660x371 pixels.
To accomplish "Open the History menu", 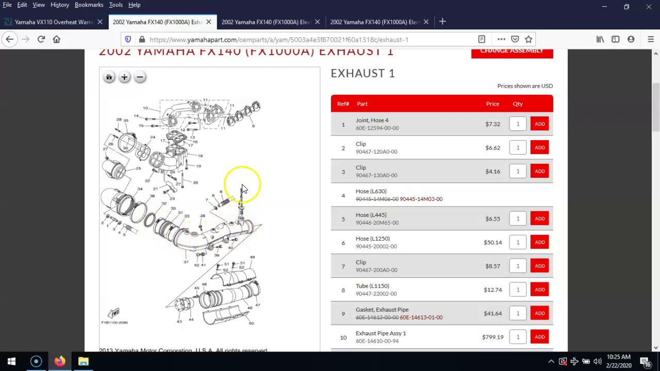I will click(60, 5).
